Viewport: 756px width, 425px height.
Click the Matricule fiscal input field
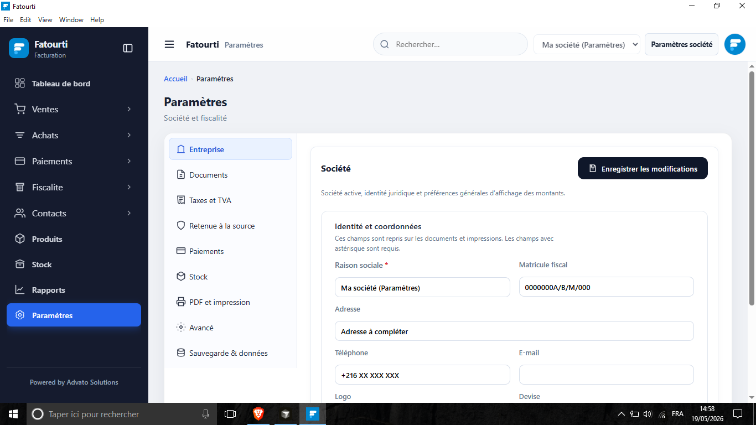click(x=606, y=287)
